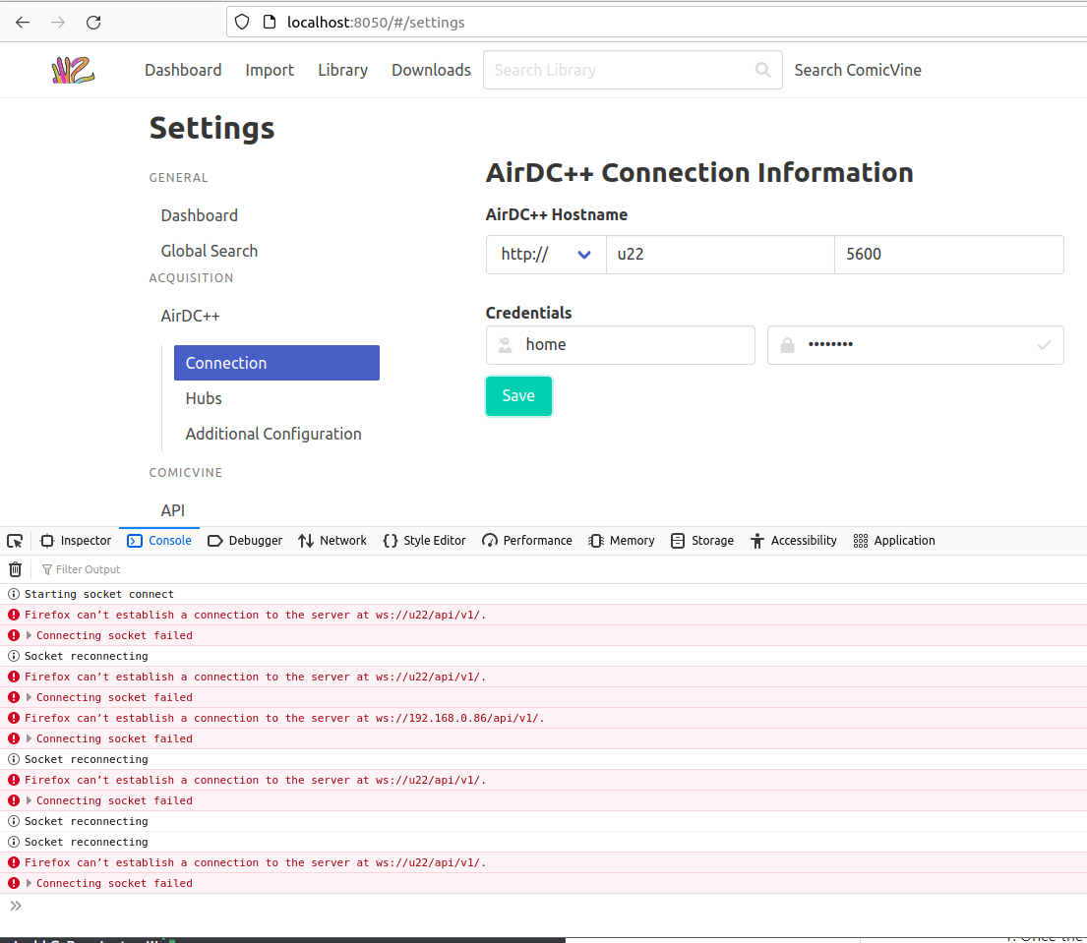
Task: Select the Console devtools tab
Action: pos(159,541)
